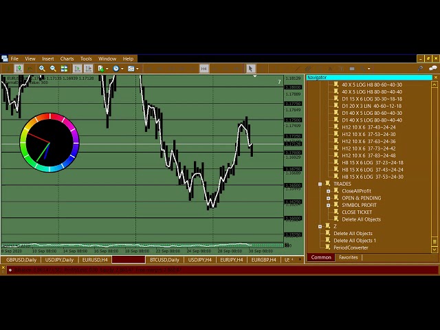The image size is (440, 330).
Task: Click the tile windows grid icon
Action: click(64, 68)
